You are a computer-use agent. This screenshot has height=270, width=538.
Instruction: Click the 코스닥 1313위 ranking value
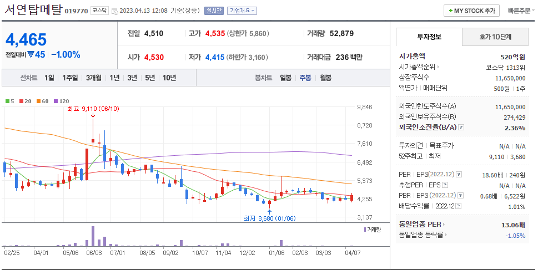tap(506, 68)
